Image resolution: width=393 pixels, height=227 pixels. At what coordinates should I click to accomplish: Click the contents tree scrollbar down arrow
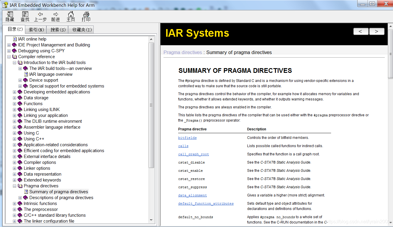[151, 220]
